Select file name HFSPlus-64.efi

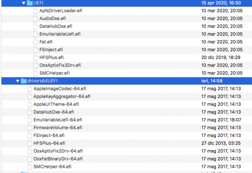[49, 143]
